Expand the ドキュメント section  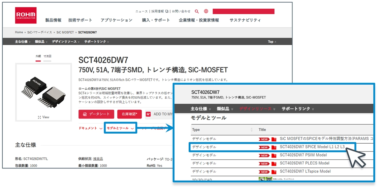point(90,128)
